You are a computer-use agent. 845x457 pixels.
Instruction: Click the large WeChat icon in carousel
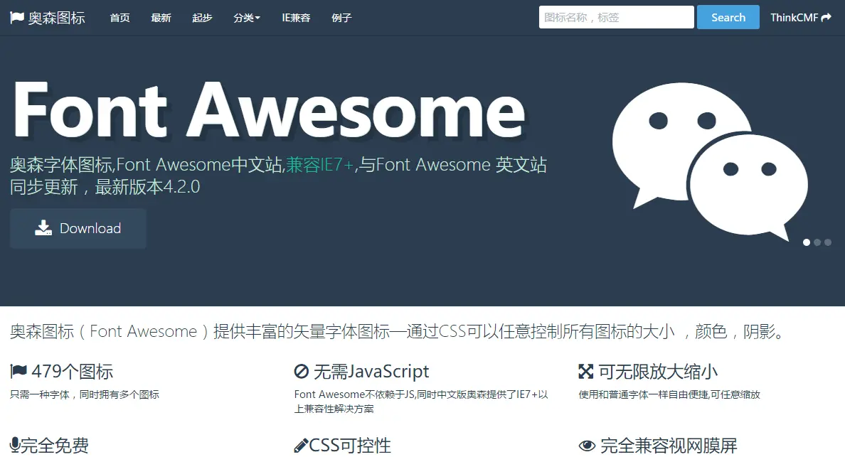click(x=711, y=161)
